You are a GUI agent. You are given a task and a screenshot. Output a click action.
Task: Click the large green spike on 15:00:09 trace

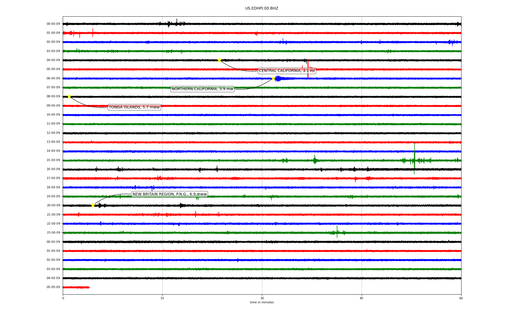[x=414, y=155]
